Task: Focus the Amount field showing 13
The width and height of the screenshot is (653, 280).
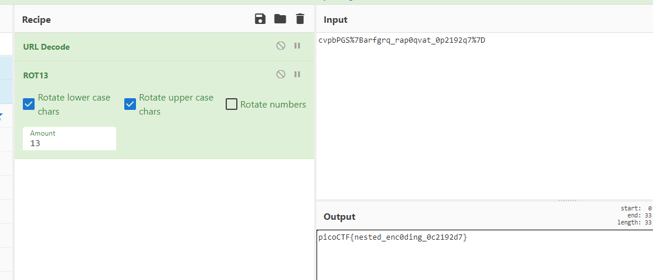Action: pyautogui.click(x=69, y=139)
